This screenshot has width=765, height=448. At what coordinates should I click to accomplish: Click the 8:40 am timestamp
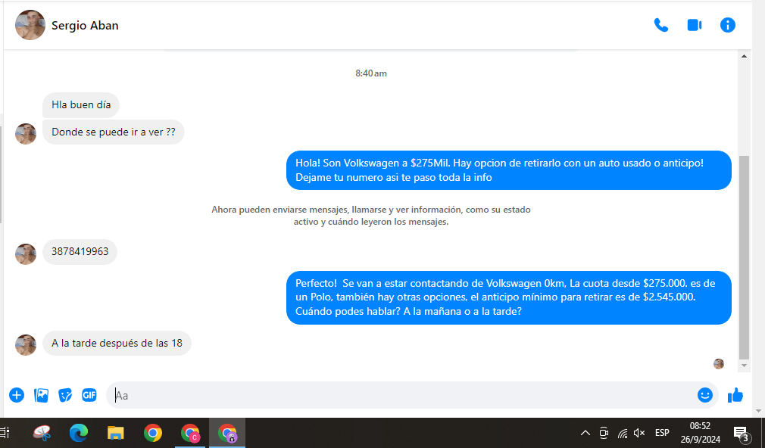tap(371, 73)
